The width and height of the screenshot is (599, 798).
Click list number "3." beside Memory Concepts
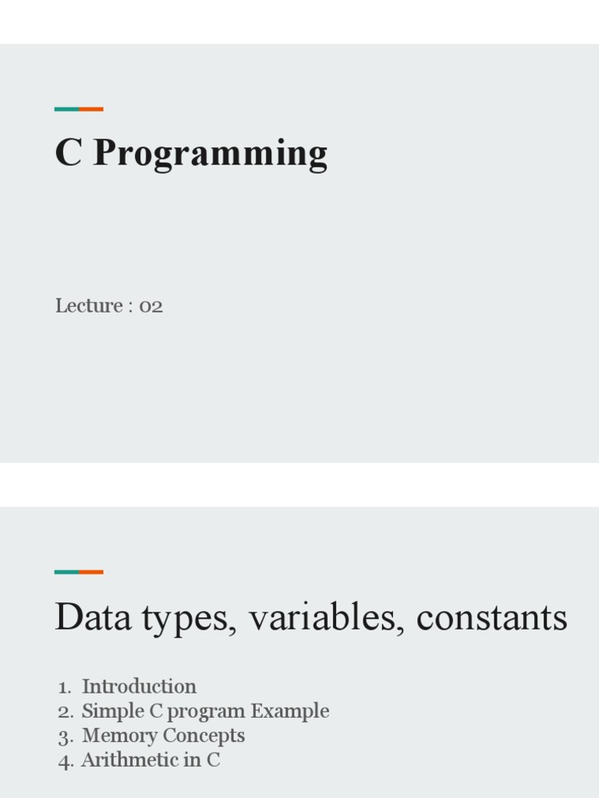click(66, 736)
